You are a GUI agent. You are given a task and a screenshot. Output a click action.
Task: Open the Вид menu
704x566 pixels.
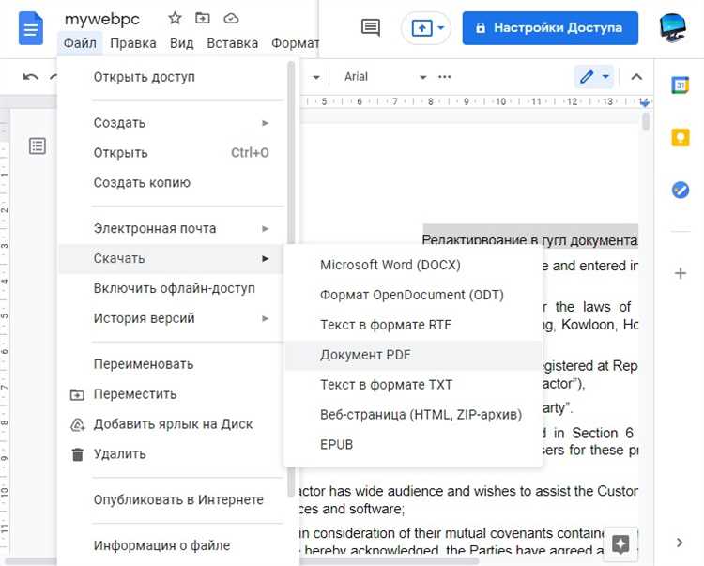(181, 43)
